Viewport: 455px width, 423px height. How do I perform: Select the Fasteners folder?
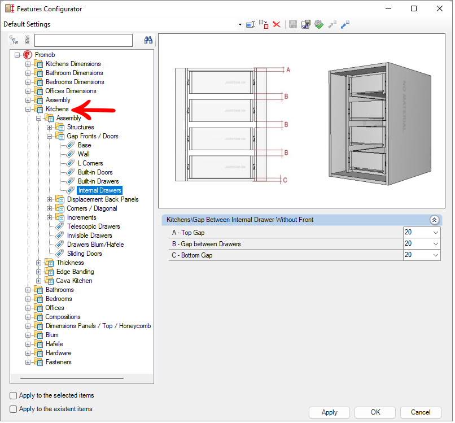click(58, 362)
